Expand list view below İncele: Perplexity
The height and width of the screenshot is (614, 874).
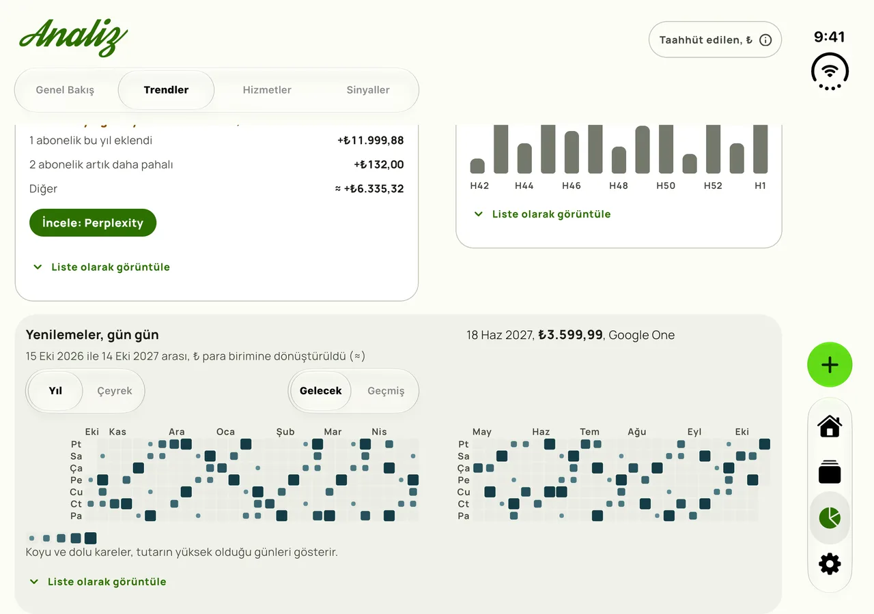pyautogui.click(x=101, y=267)
